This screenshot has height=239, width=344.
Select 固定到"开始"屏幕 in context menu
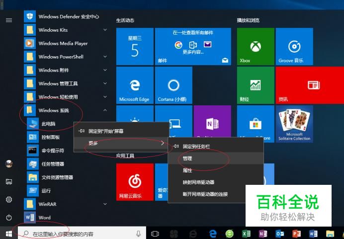[x=121, y=131]
